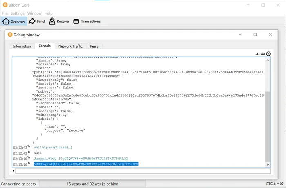Click the icon beside the null reply
This screenshot has width=286, height=188.
click(29, 152)
